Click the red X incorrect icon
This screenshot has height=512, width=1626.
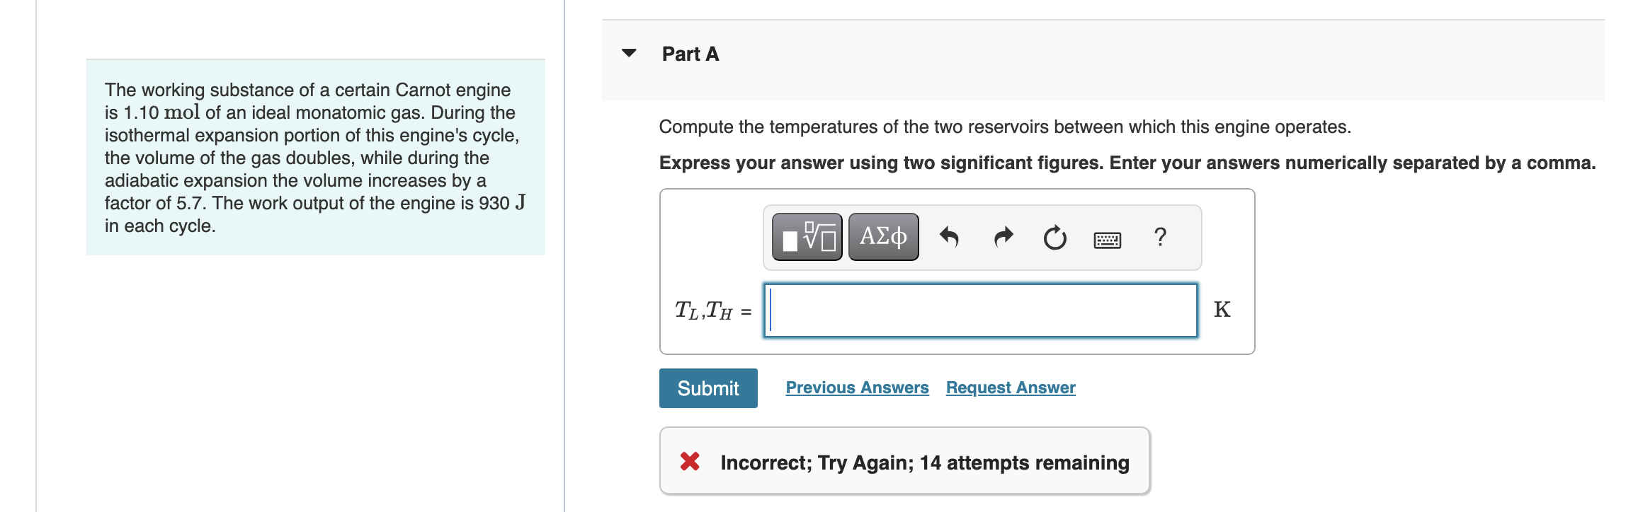pyautogui.click(x=690, y=462)
